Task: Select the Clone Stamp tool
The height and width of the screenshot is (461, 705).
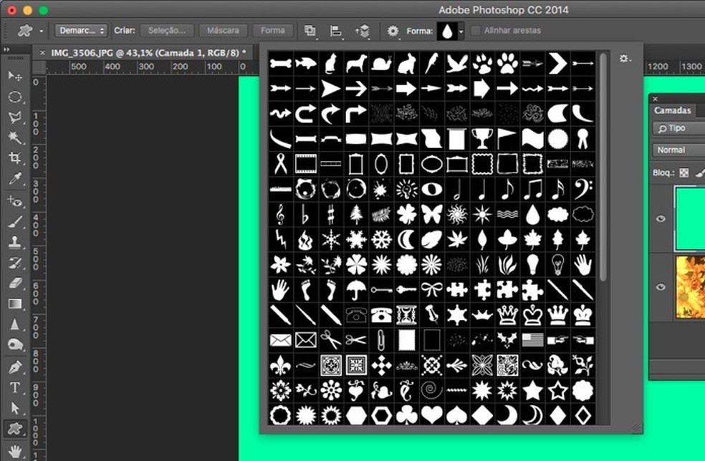Action: 15,242
